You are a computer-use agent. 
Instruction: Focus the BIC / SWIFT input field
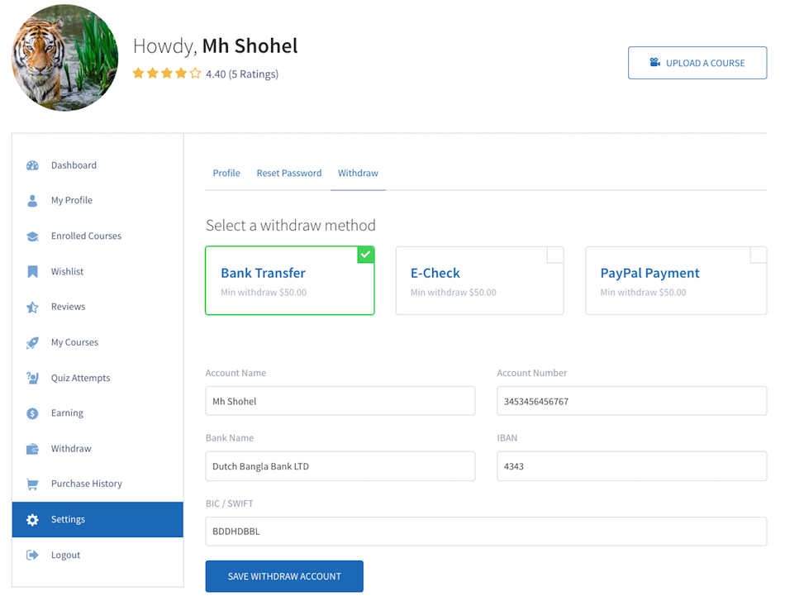pos(486,532)
